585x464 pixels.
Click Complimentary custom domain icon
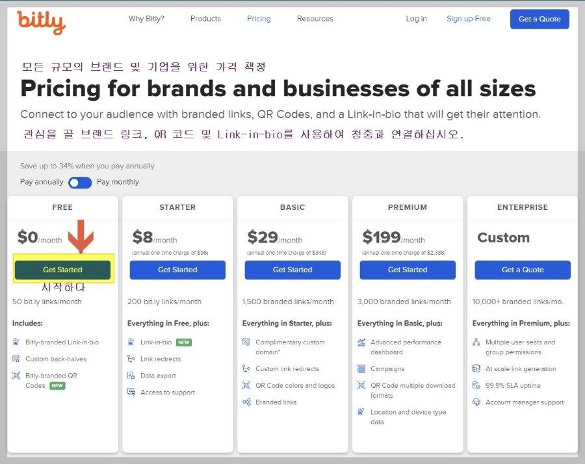coord(246,342)
